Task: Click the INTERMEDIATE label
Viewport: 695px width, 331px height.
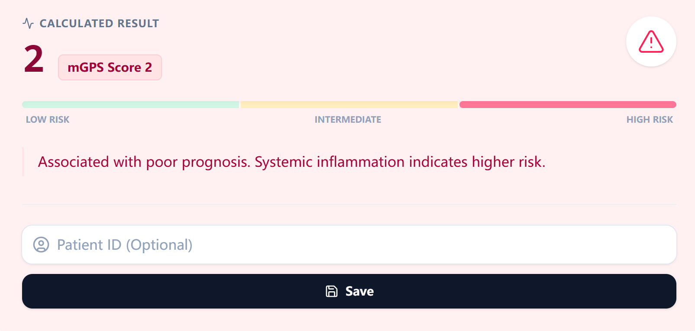Action: pos(348,120)
